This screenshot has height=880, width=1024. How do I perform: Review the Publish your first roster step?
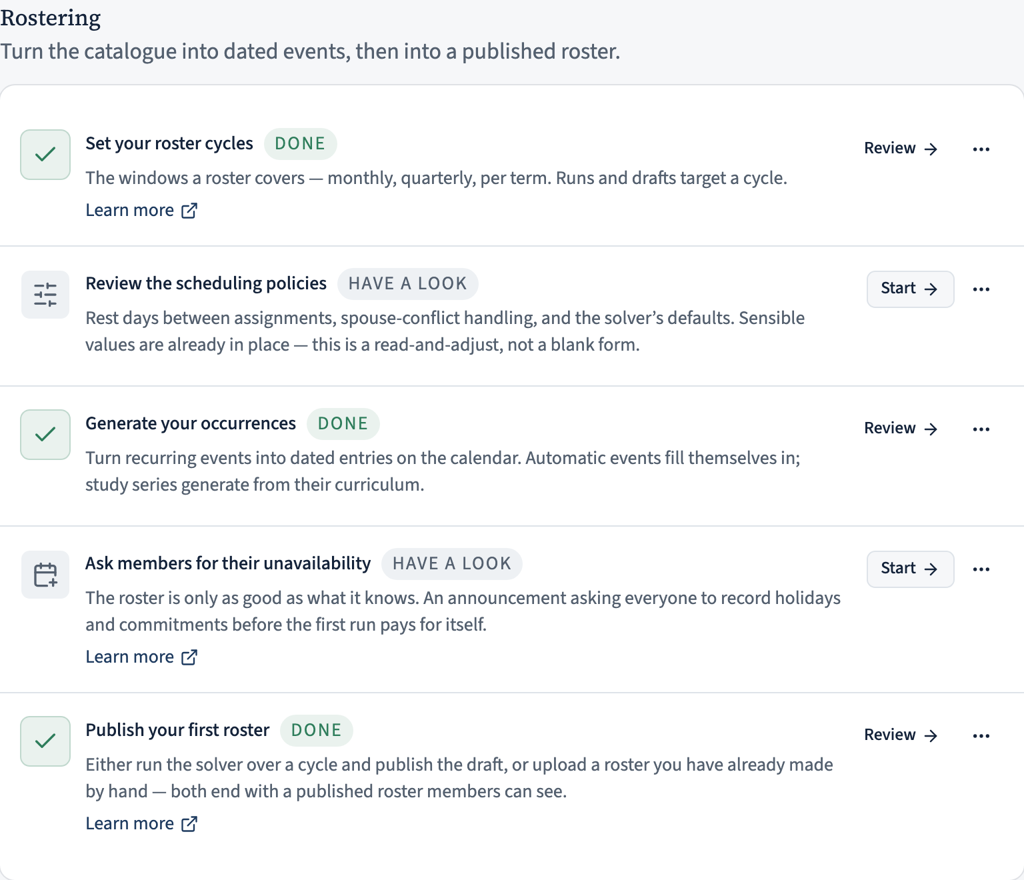[901, 735]
